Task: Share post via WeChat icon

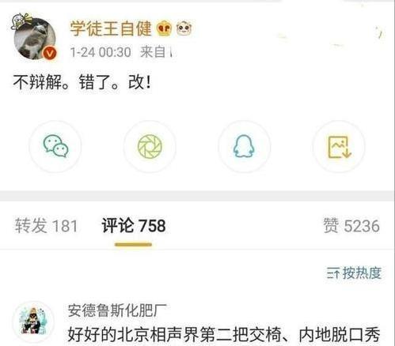Action: (x=55, y=147)
